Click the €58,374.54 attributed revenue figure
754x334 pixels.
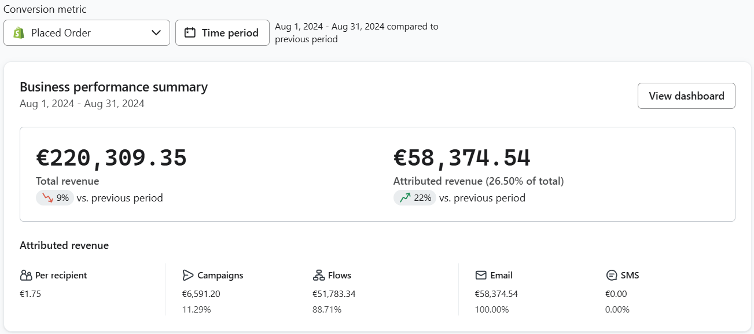click(462, 158)
